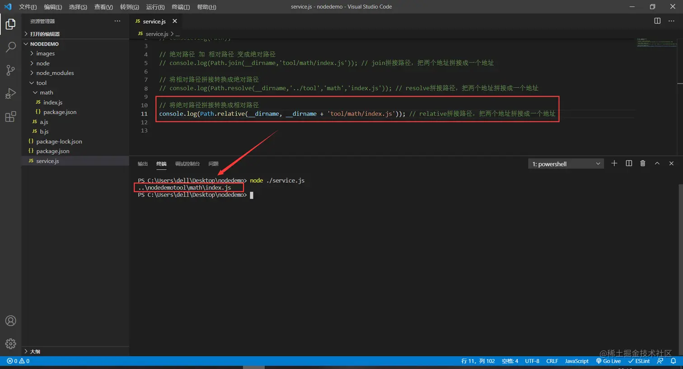Screen dimensions: 683x369
Task: Open Source Control view
Action: (x=10, y=70)
